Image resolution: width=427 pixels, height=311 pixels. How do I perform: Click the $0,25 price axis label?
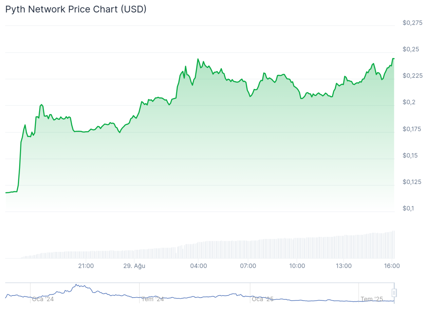410,49
